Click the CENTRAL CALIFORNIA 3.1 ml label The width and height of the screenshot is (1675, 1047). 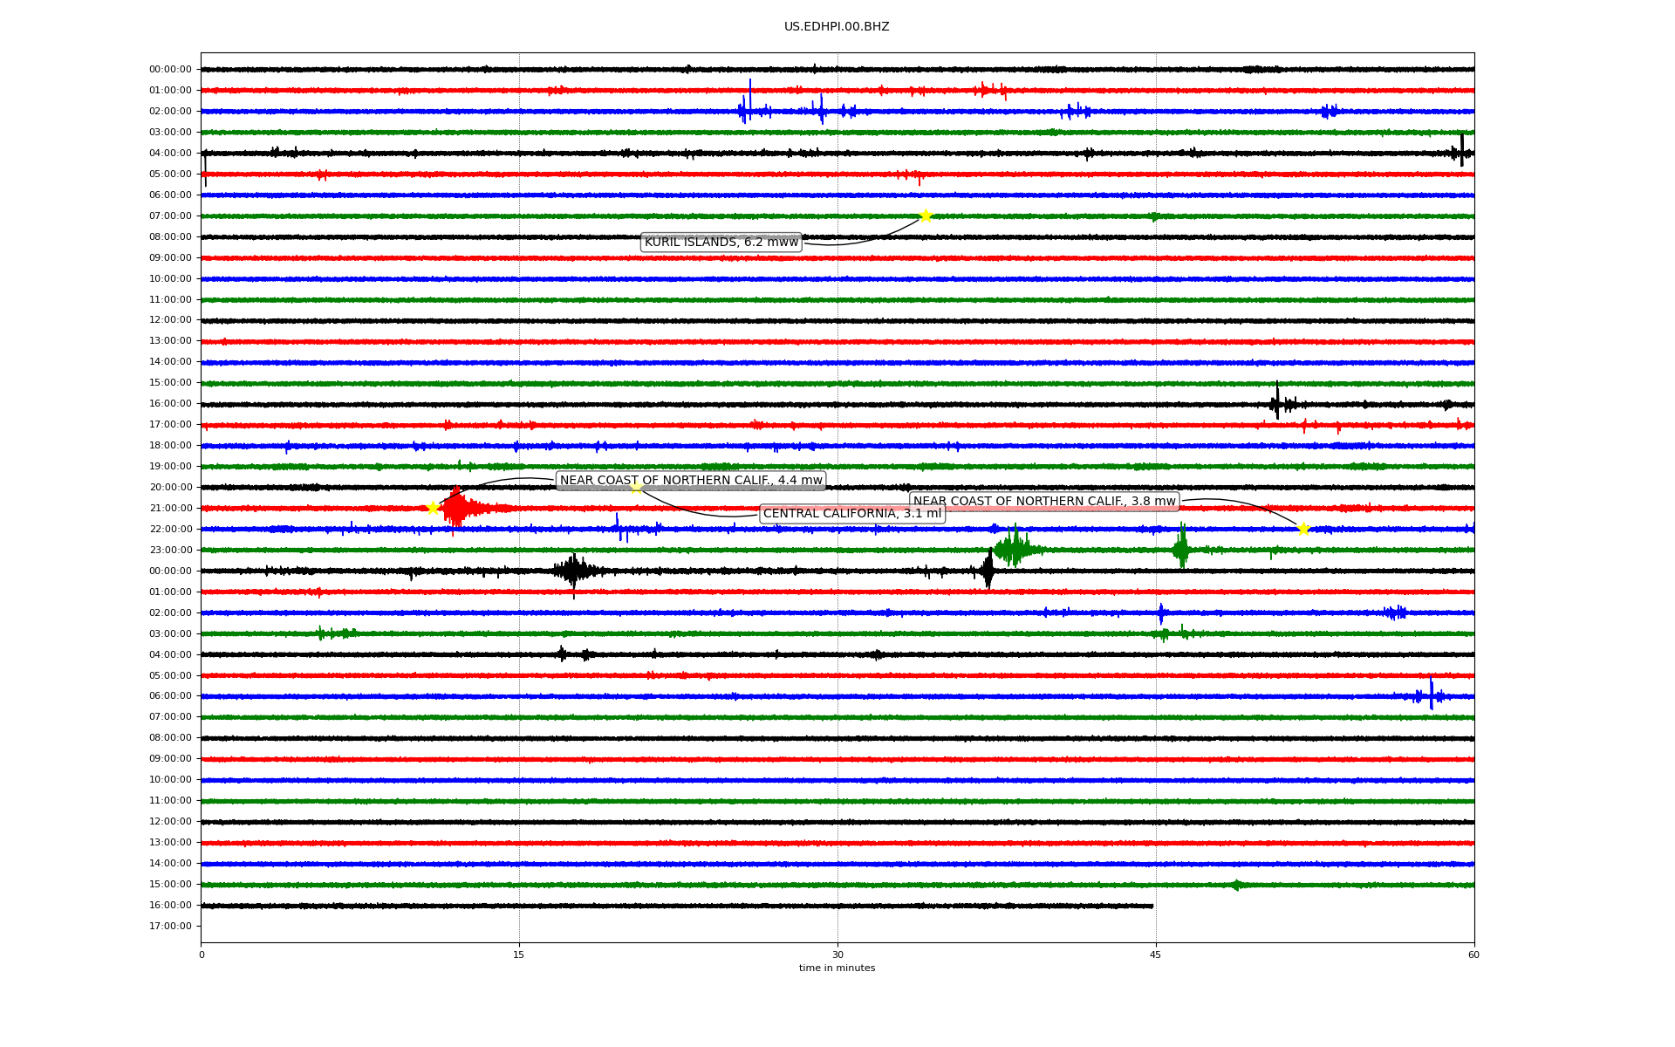852,513
